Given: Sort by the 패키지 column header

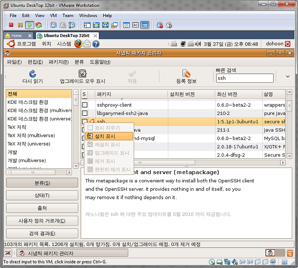Looking at the screenshot, I should point(131,94).
